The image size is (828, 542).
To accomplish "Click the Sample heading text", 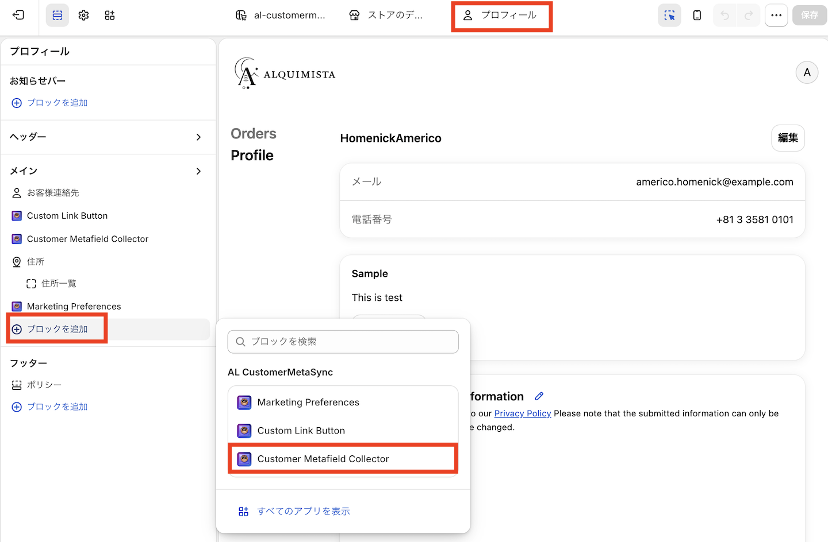I will tap(370, 274).
